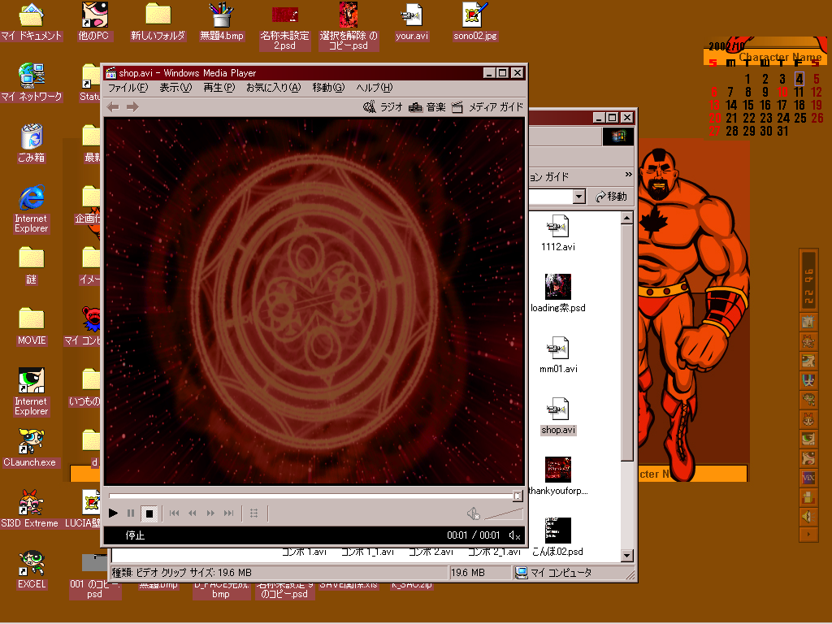Open the 再生(P) menu
Viewport: 832px width, 624px height.
coord(219,88)
